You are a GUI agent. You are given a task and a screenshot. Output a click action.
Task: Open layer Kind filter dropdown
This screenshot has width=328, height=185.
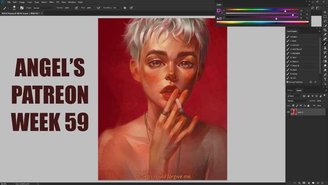[294, 96]
